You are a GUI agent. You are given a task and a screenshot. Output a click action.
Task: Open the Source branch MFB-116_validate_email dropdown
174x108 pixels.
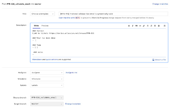tap(47, 98)
